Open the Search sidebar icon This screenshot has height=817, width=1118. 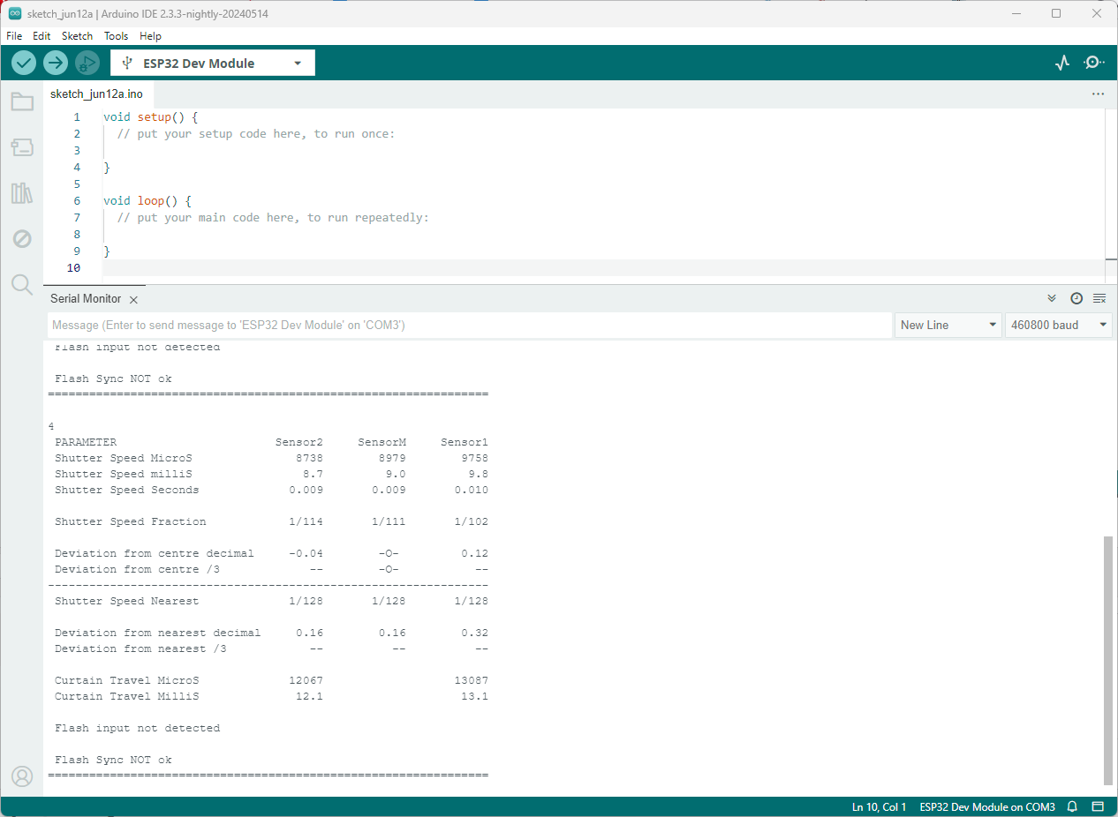(x=22, y=284)
